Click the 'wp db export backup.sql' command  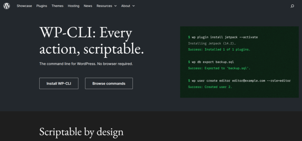(211, 62)
